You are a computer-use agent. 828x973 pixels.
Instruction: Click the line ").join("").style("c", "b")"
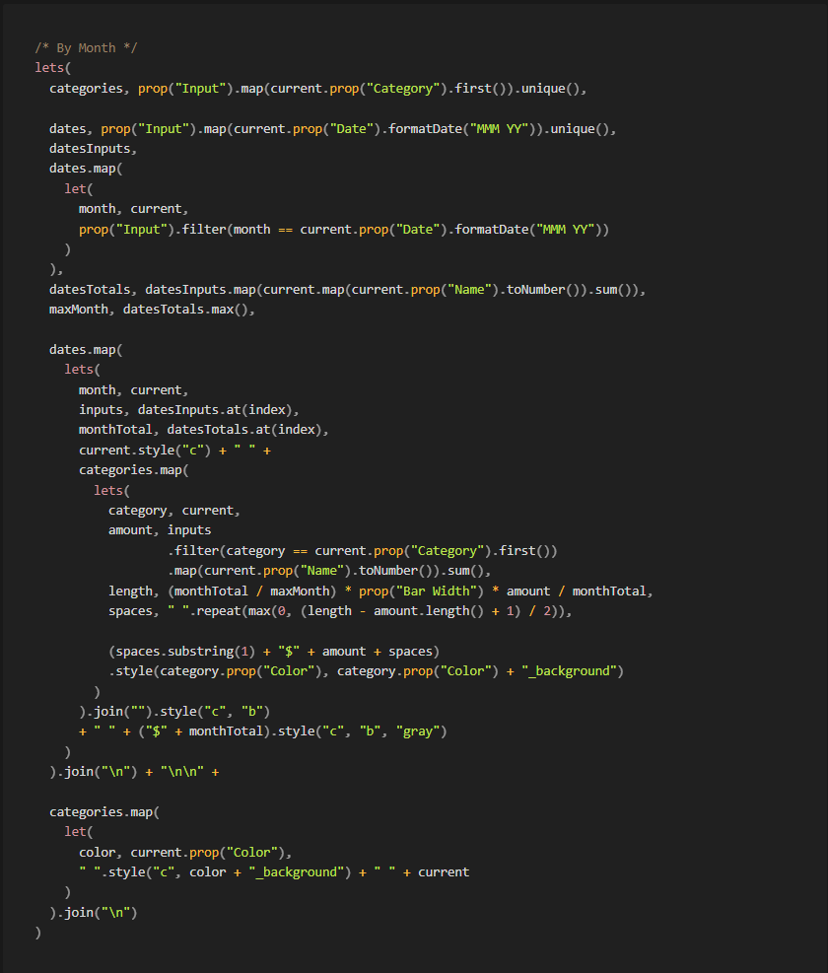(x=174, y=711)
